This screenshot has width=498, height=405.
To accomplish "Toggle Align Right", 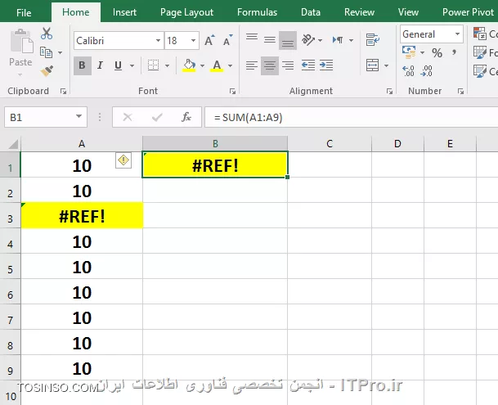I will click(288, 65).
